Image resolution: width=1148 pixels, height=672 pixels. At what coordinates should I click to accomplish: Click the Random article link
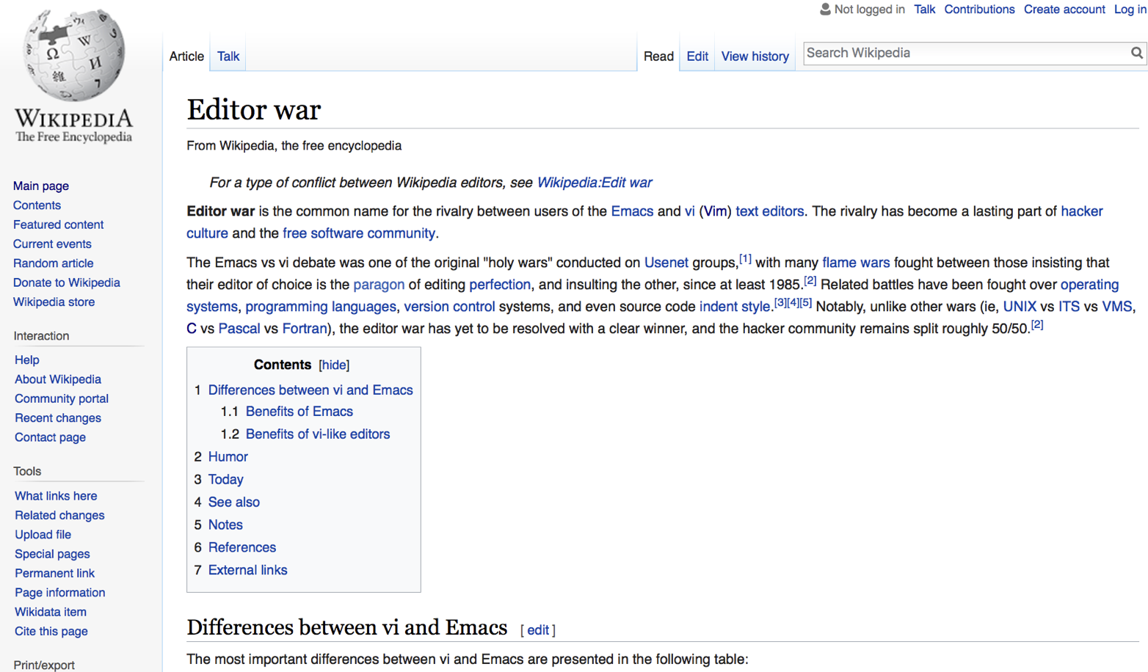[53, 263]
